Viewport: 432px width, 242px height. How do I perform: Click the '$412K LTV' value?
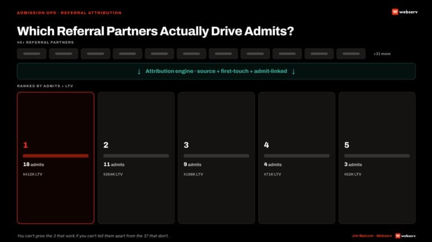click(33, 174)
